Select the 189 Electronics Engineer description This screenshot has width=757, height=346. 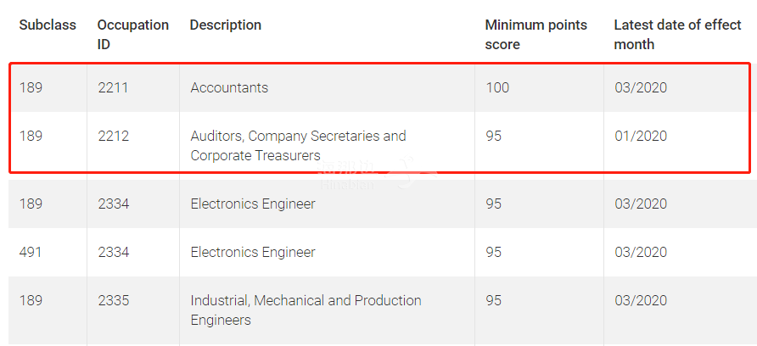click(253, 204)
